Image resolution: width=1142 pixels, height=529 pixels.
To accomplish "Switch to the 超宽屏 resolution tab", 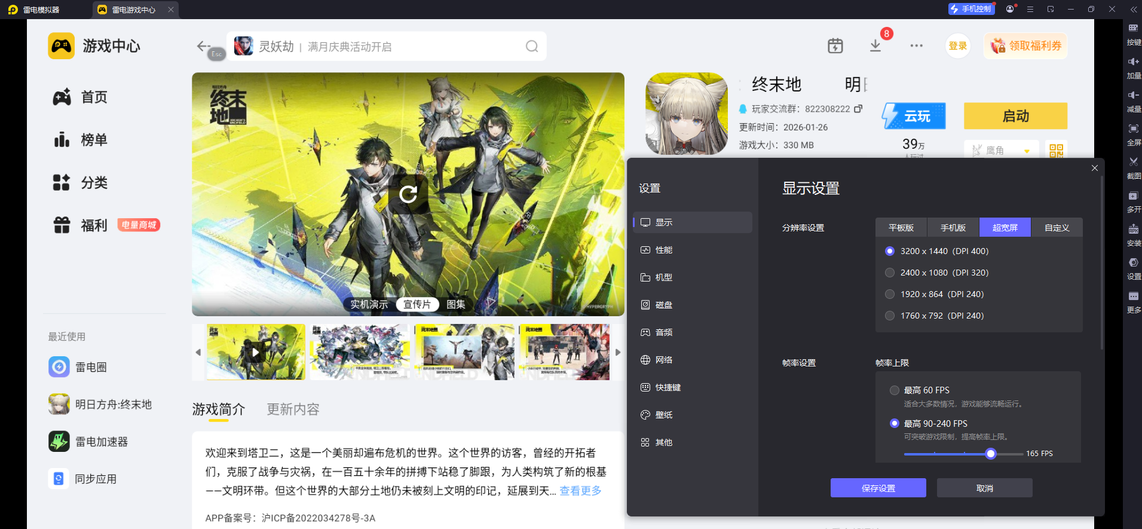I will (1005, 227).
